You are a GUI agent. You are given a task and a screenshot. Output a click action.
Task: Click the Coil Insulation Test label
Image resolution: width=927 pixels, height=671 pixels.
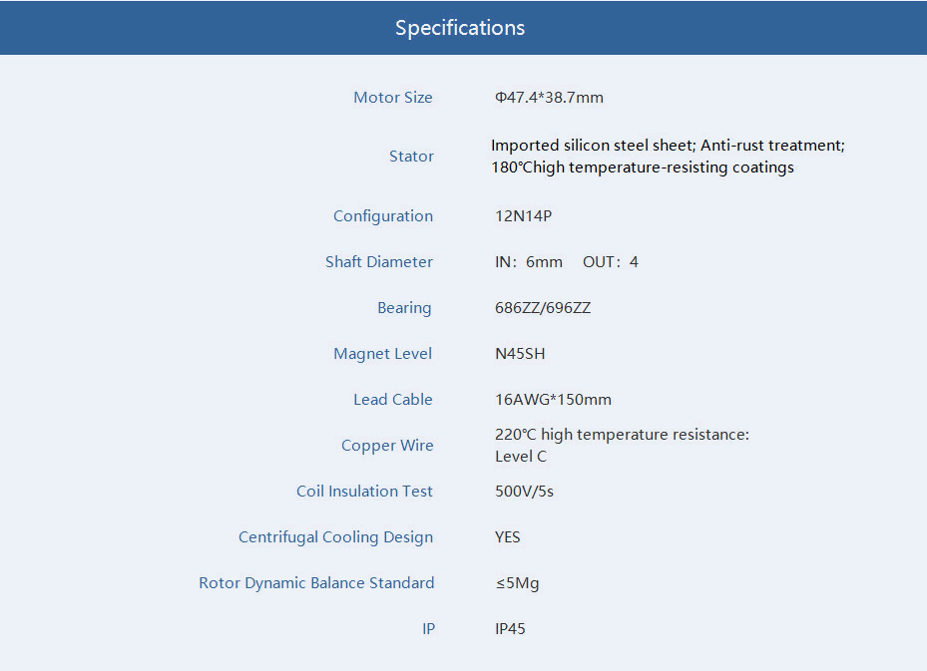(x=364, y=492)
